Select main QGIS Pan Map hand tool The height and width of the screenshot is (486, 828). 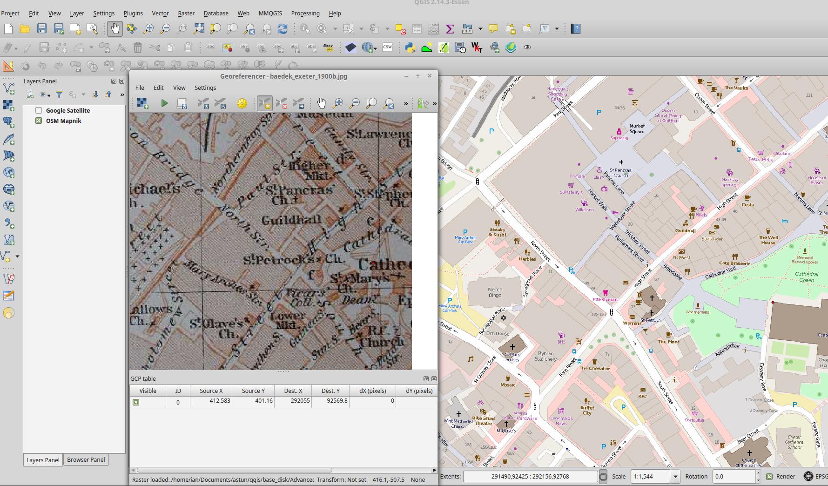pos(114,29)
